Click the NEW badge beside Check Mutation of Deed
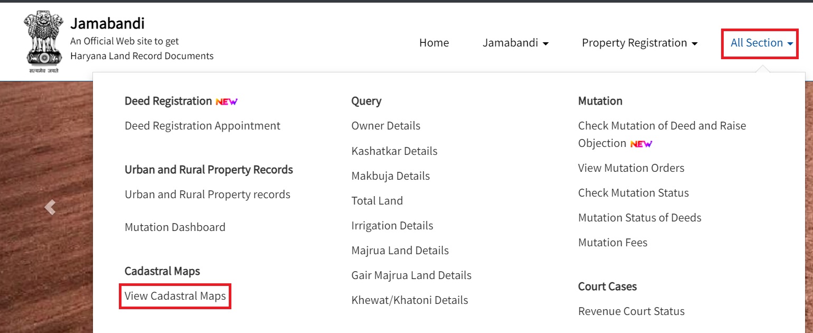Viewport: 813px width, 333px height. [x=641, y=143]
